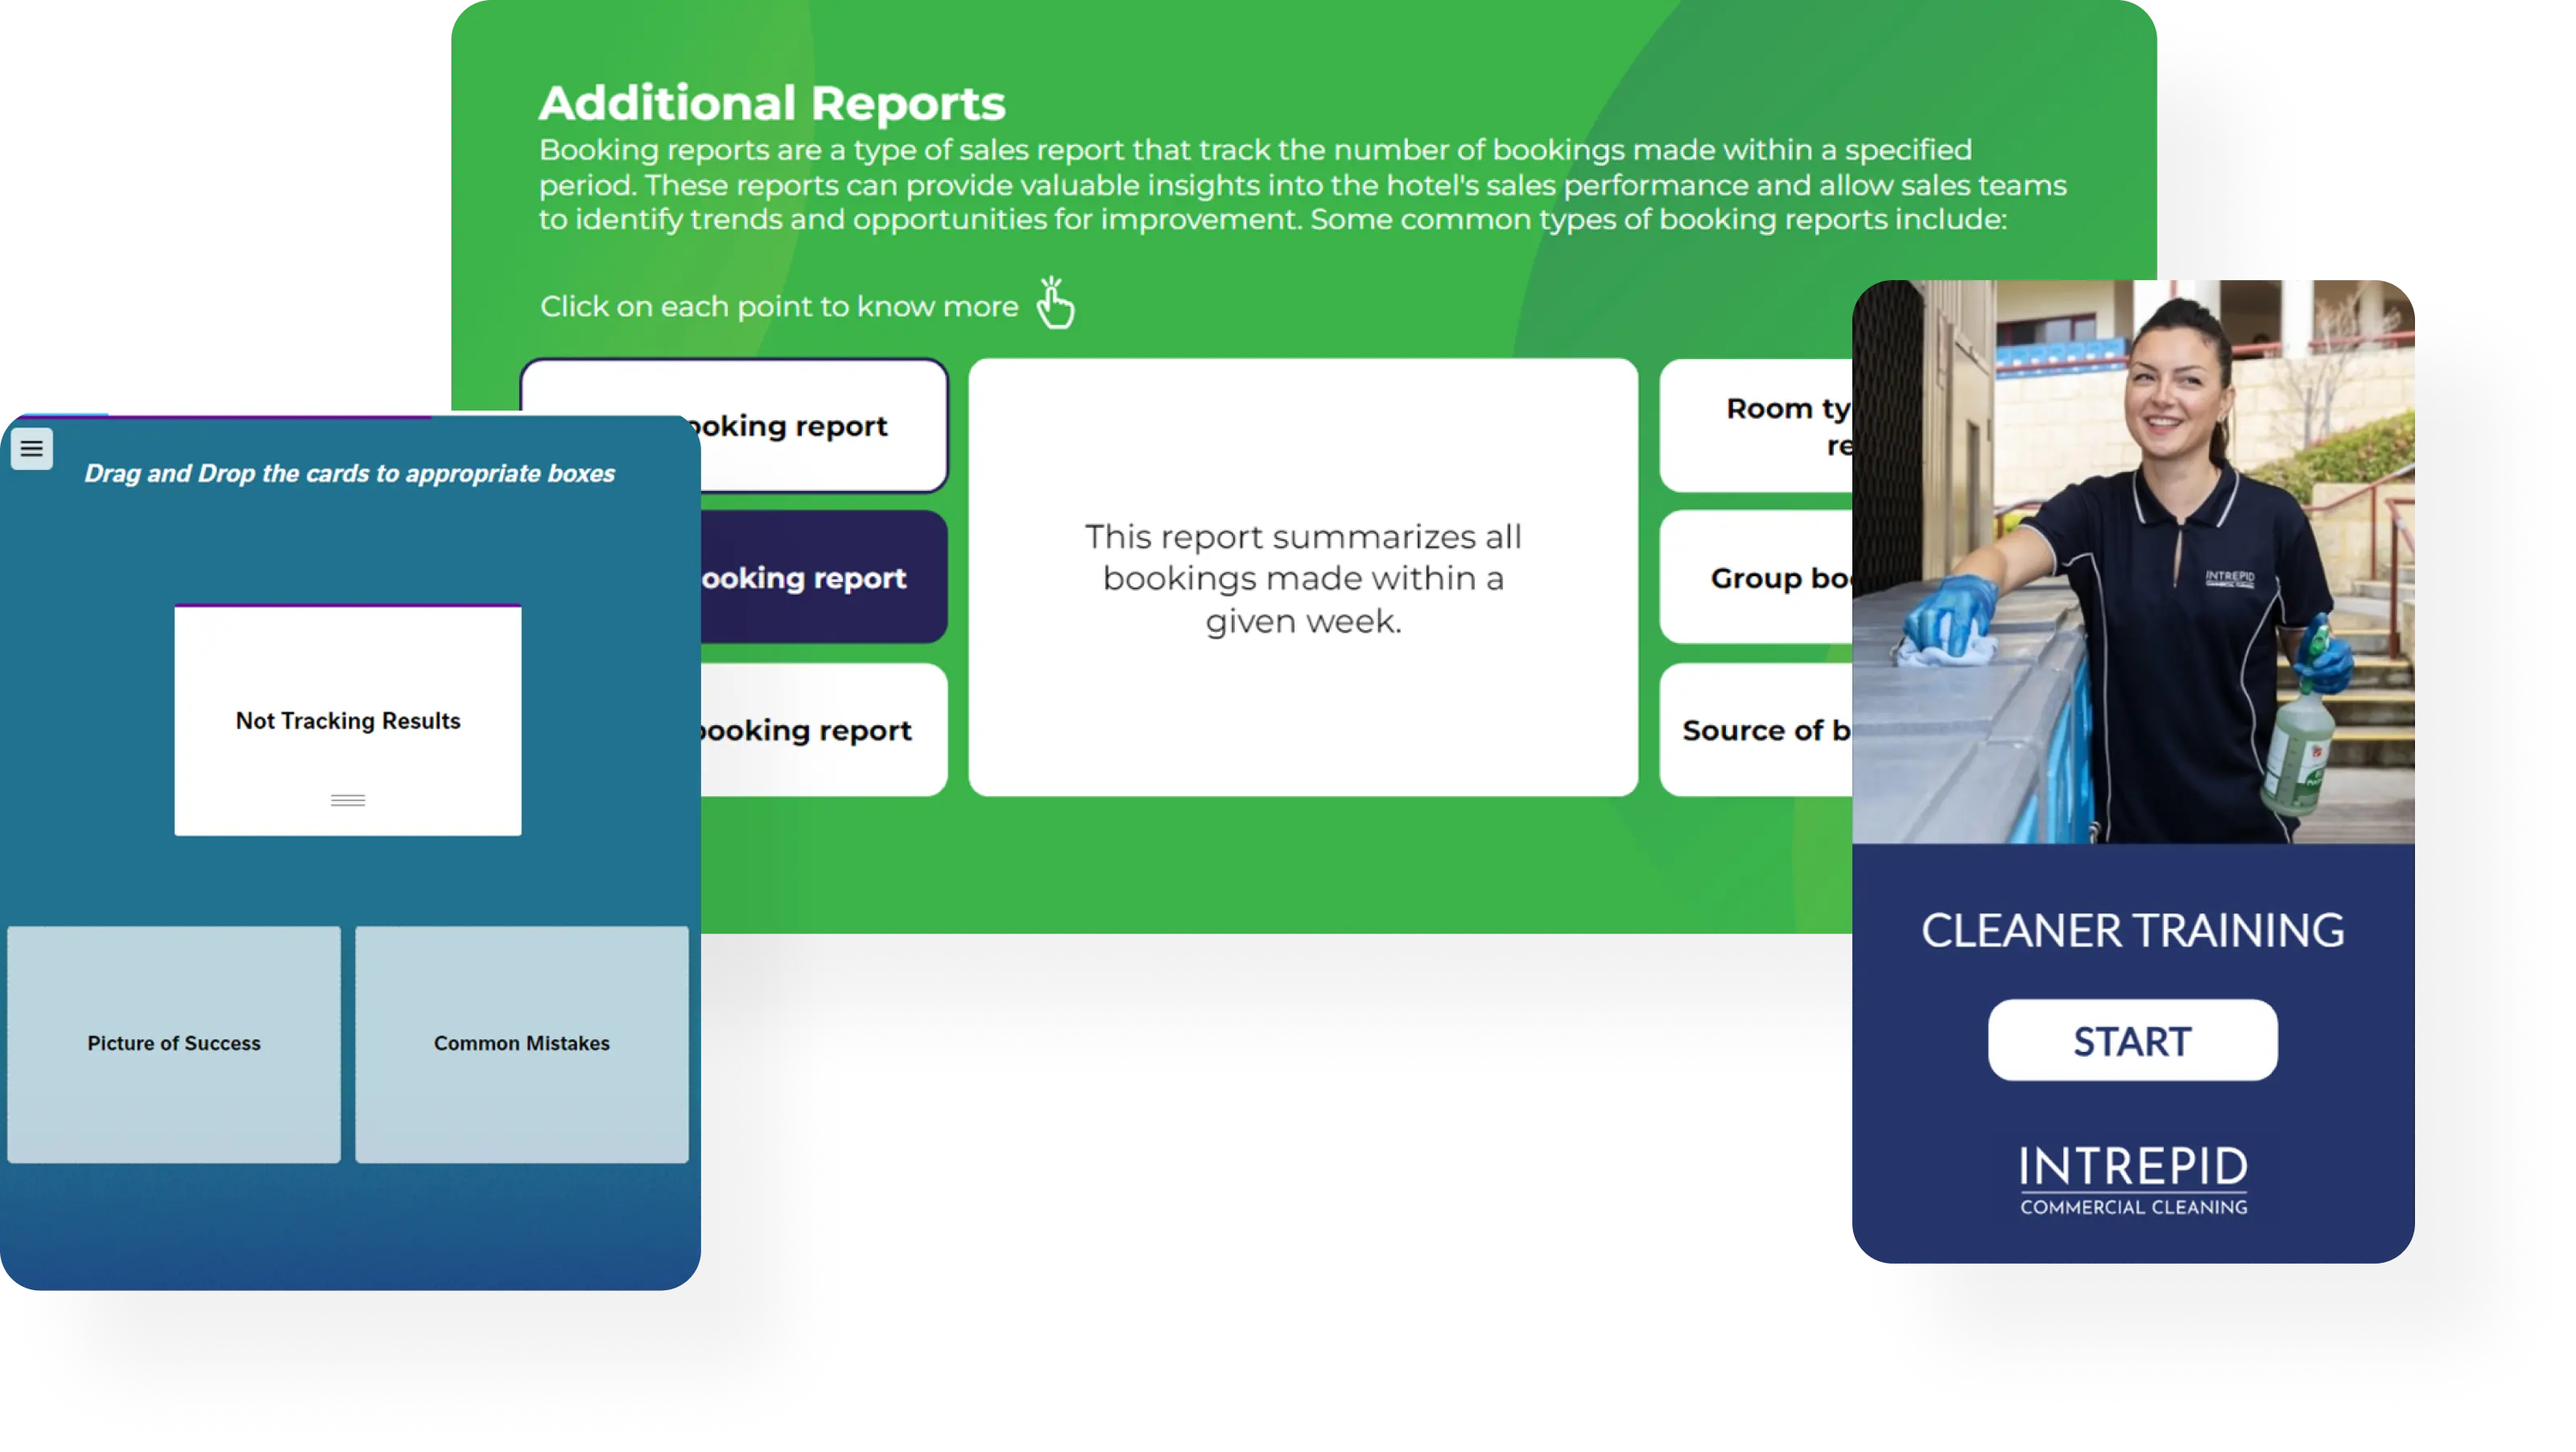Click the drag handle icon on Not Tracking Results card
This screenshot has height=1452, width=2576.
347,801
